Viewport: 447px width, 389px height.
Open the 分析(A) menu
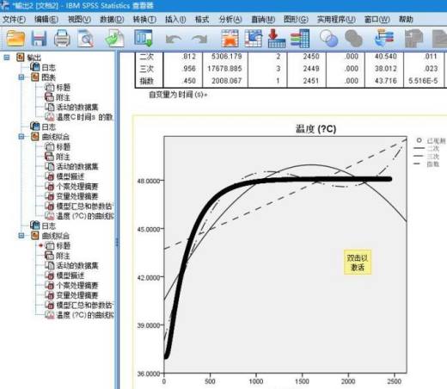[x=230, y=19]
